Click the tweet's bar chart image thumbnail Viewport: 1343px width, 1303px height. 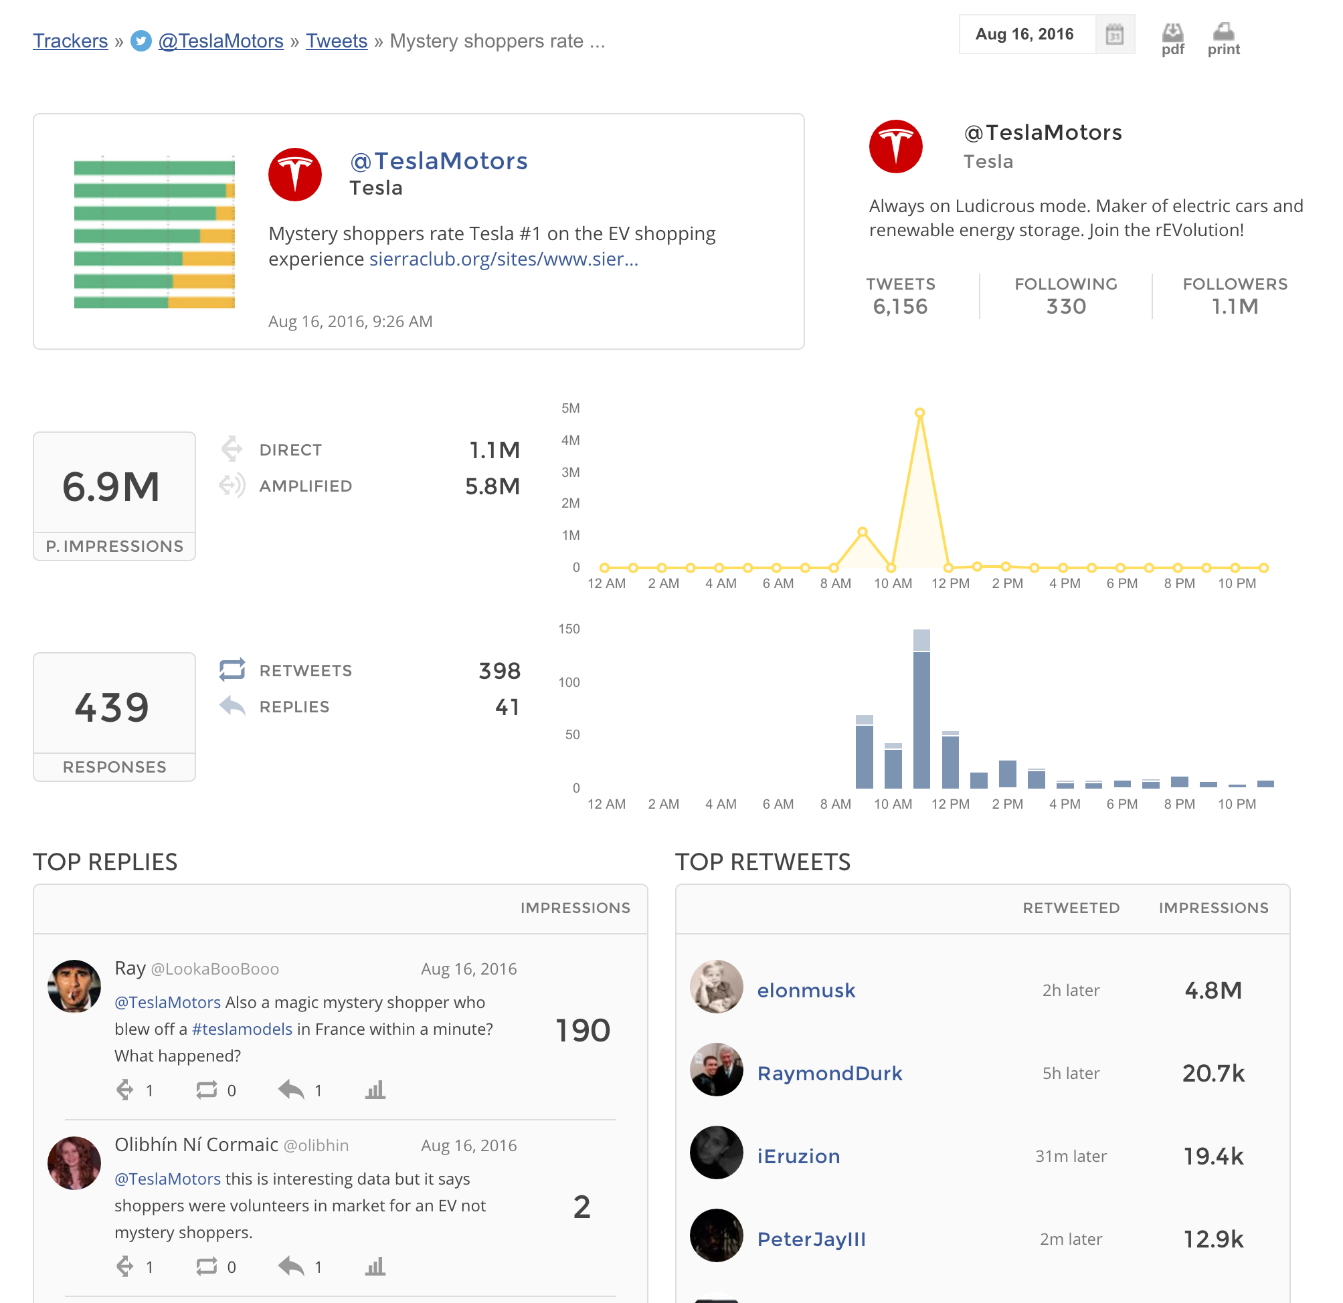click(154, 233)
